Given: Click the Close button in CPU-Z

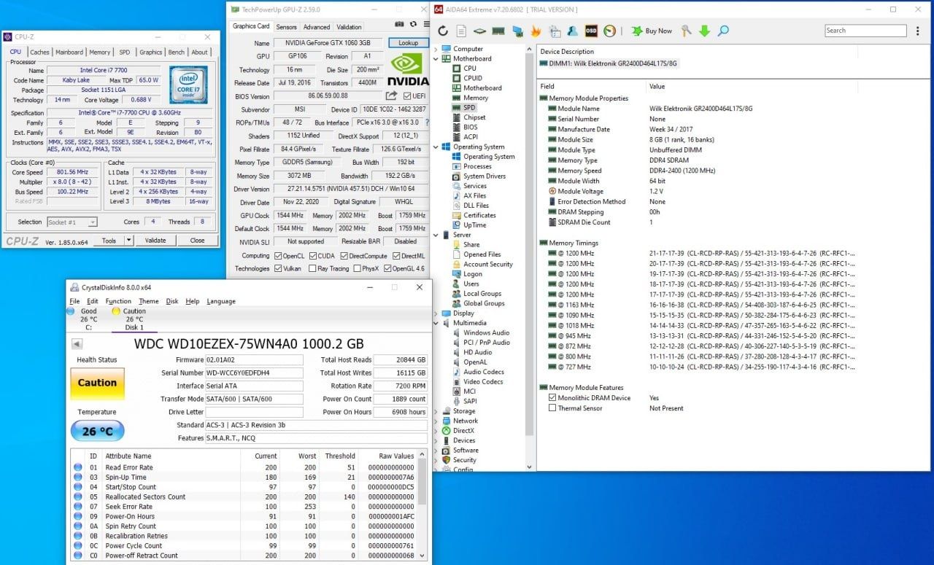Looking at the screenshot, I should click(197, 240).
